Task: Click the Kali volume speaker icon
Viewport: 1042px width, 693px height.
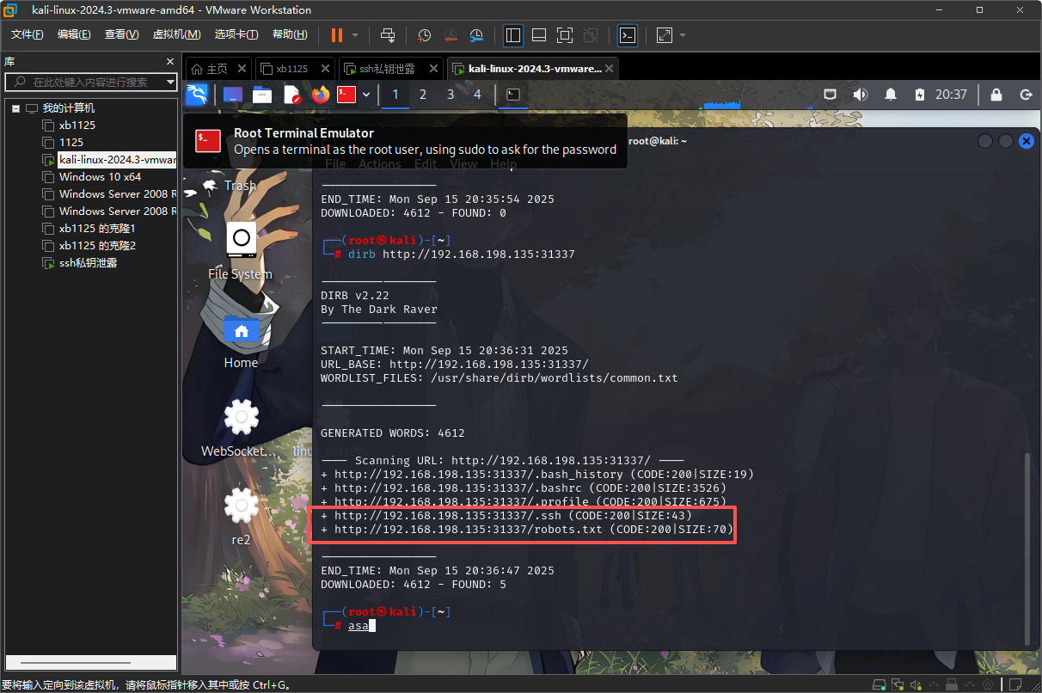Action: click(861, 95)
